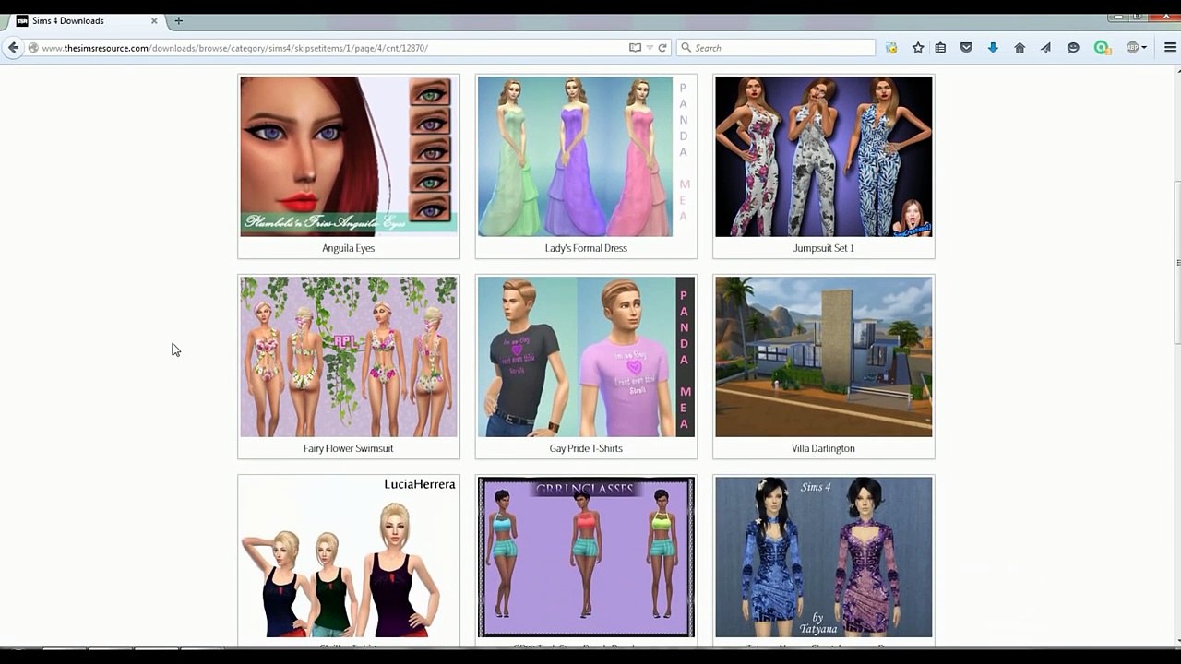Open the Villa Darlington thumbnail

pos(824,356)
